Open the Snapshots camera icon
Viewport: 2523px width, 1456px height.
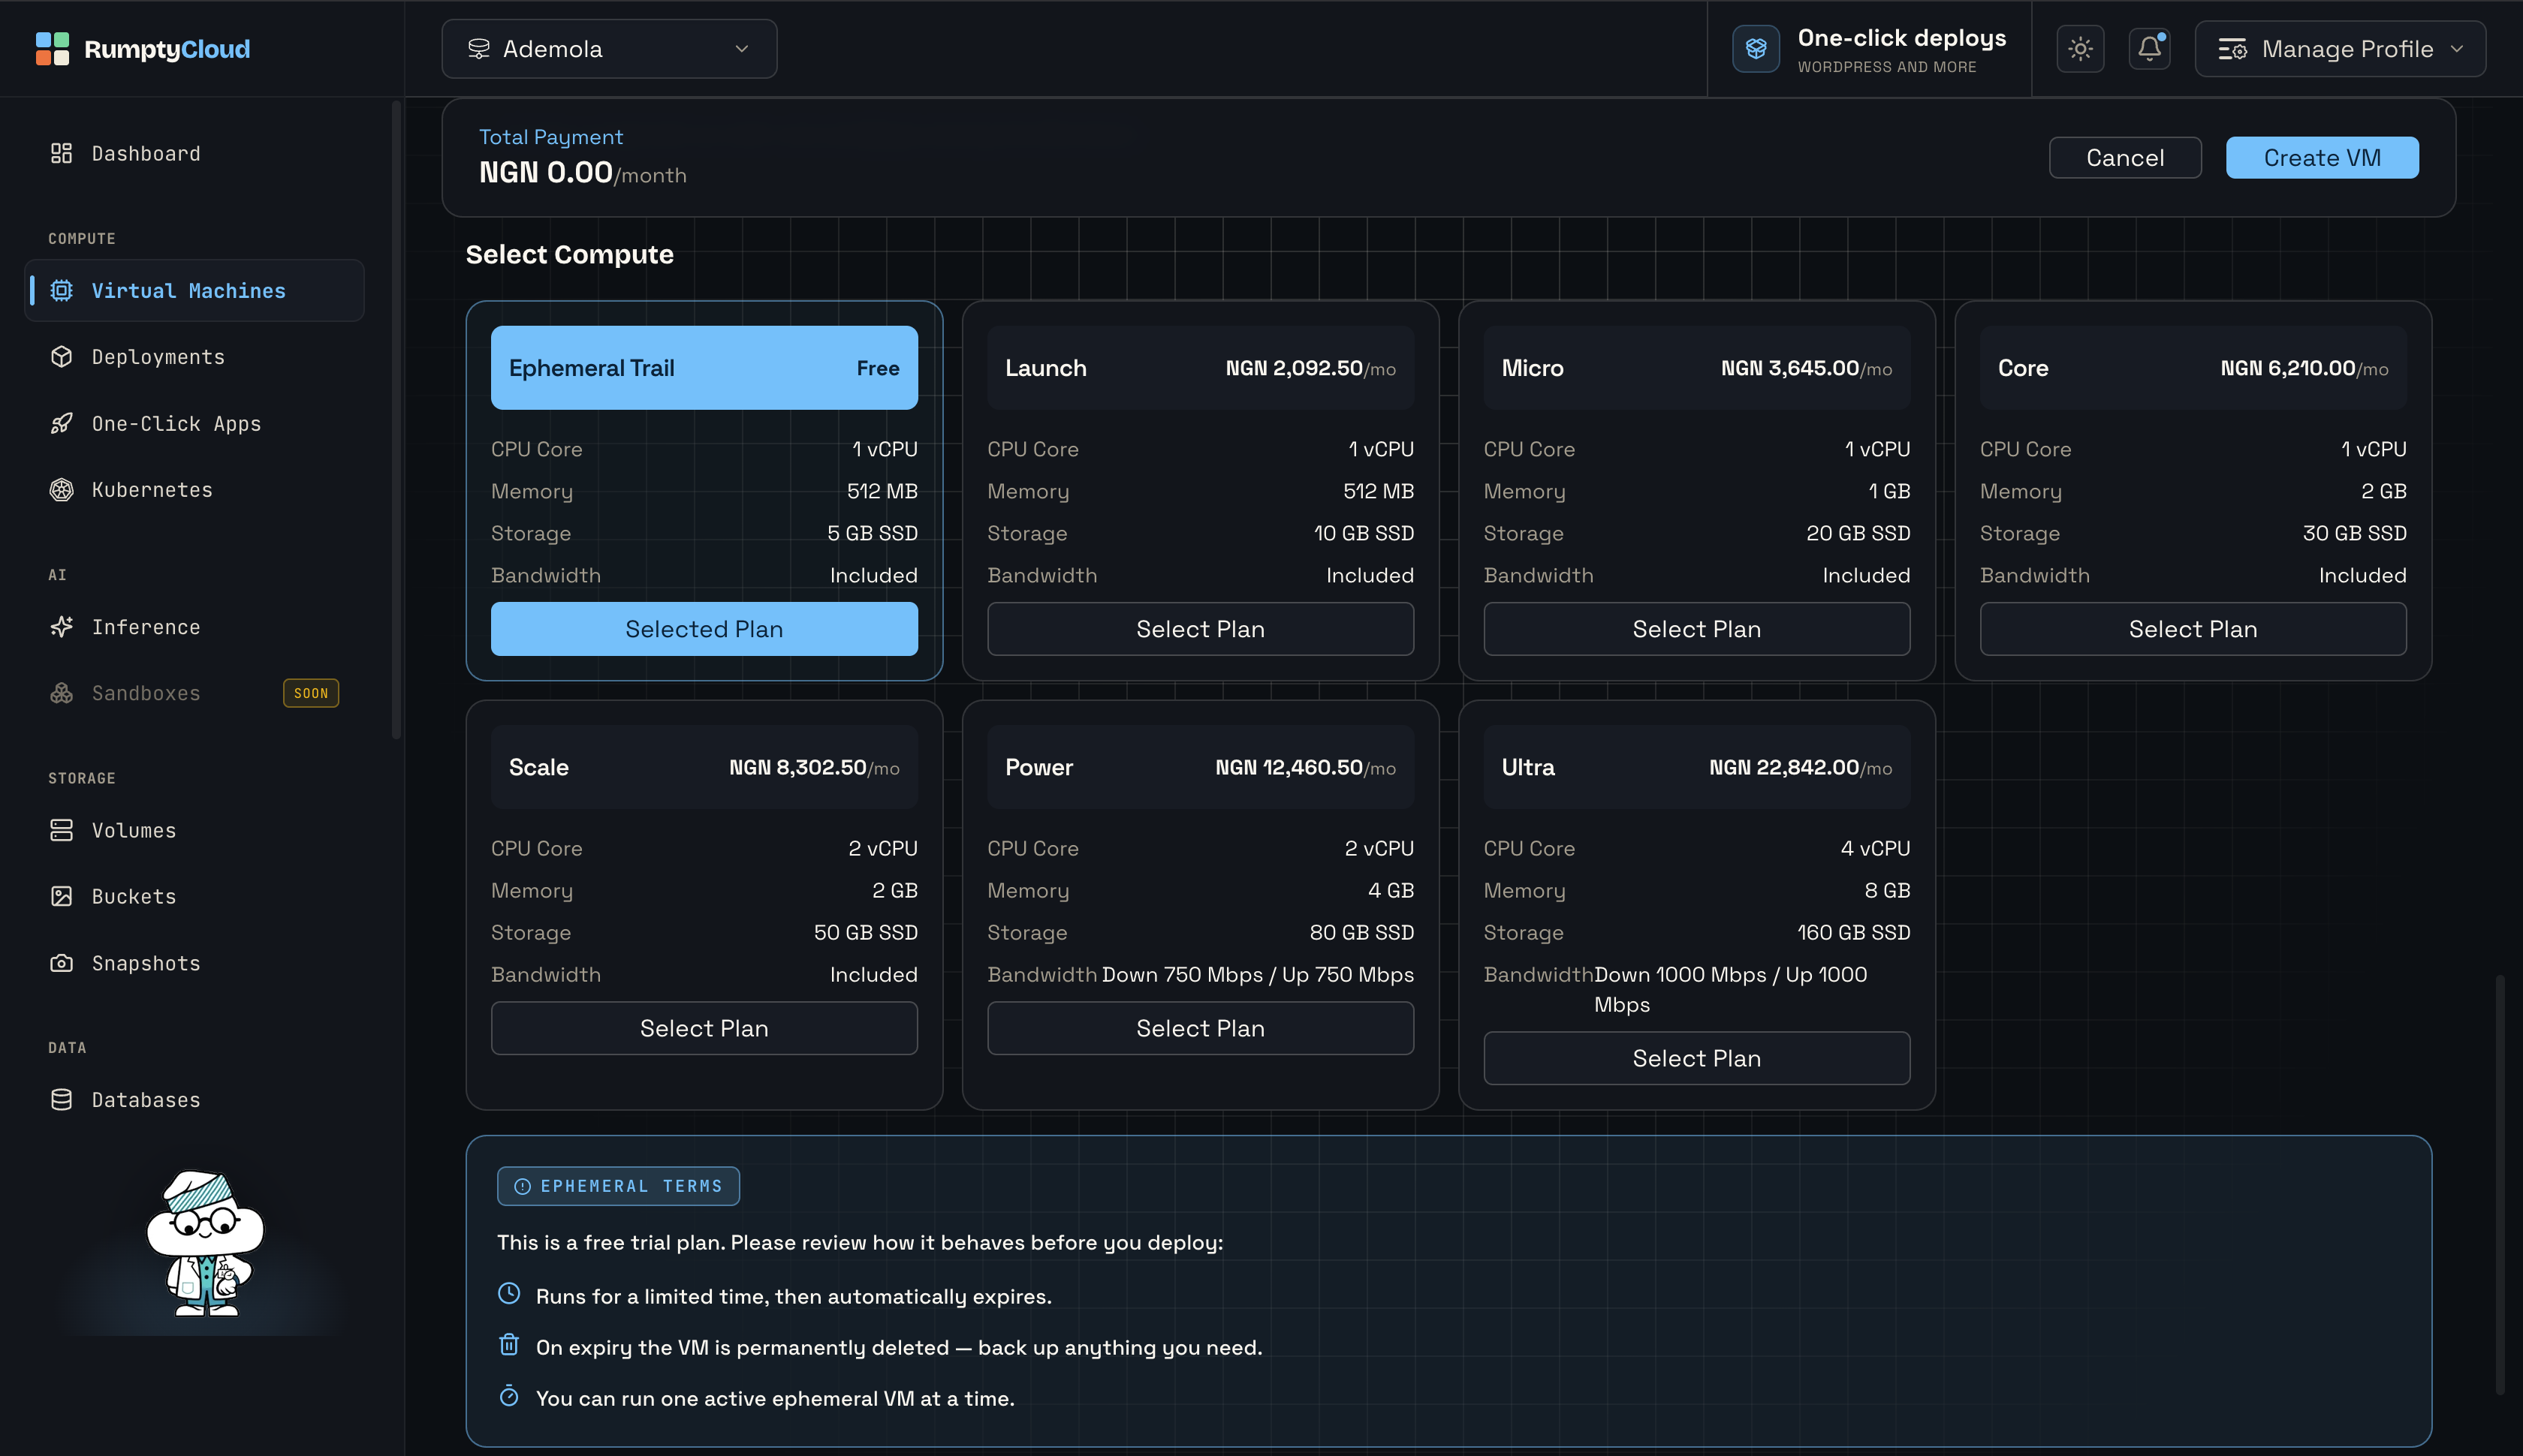[x=62, y=963]
